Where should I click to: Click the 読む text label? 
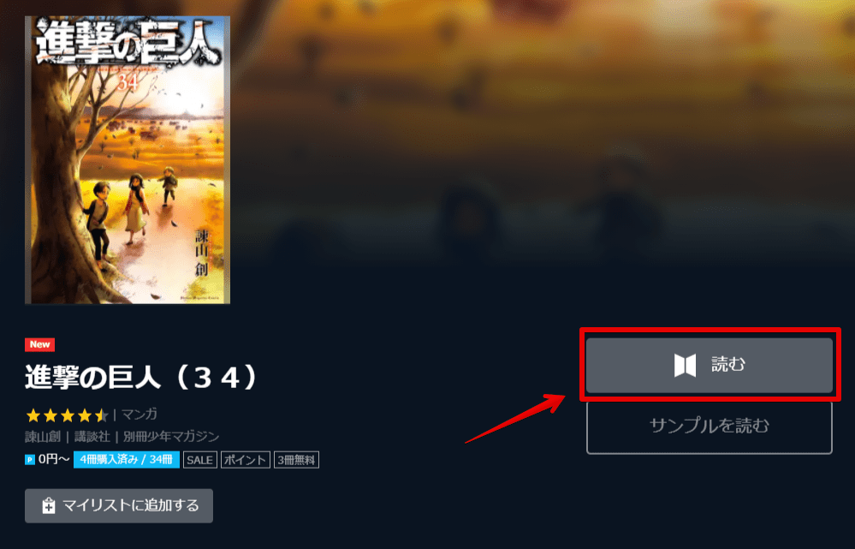[728, 365]
